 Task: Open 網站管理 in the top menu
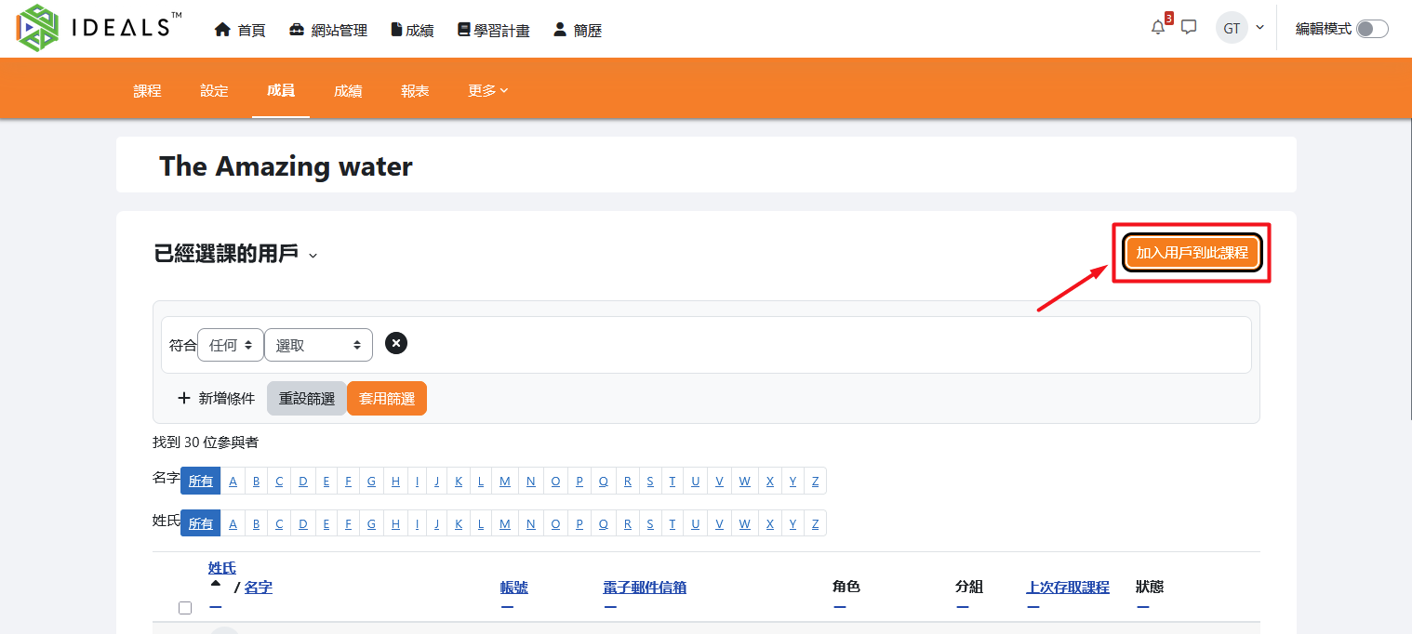click(x=328, y=30)
